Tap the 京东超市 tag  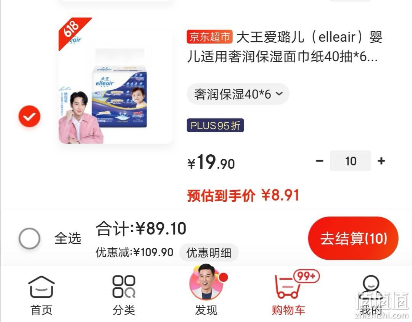pyautogui.click(x=210, y=37)
